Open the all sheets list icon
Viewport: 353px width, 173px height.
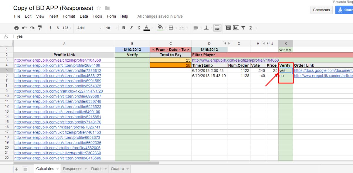coord(25,169)
